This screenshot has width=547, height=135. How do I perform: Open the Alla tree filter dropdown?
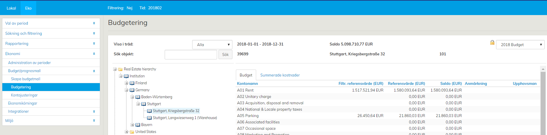click(x=212, y=45)
